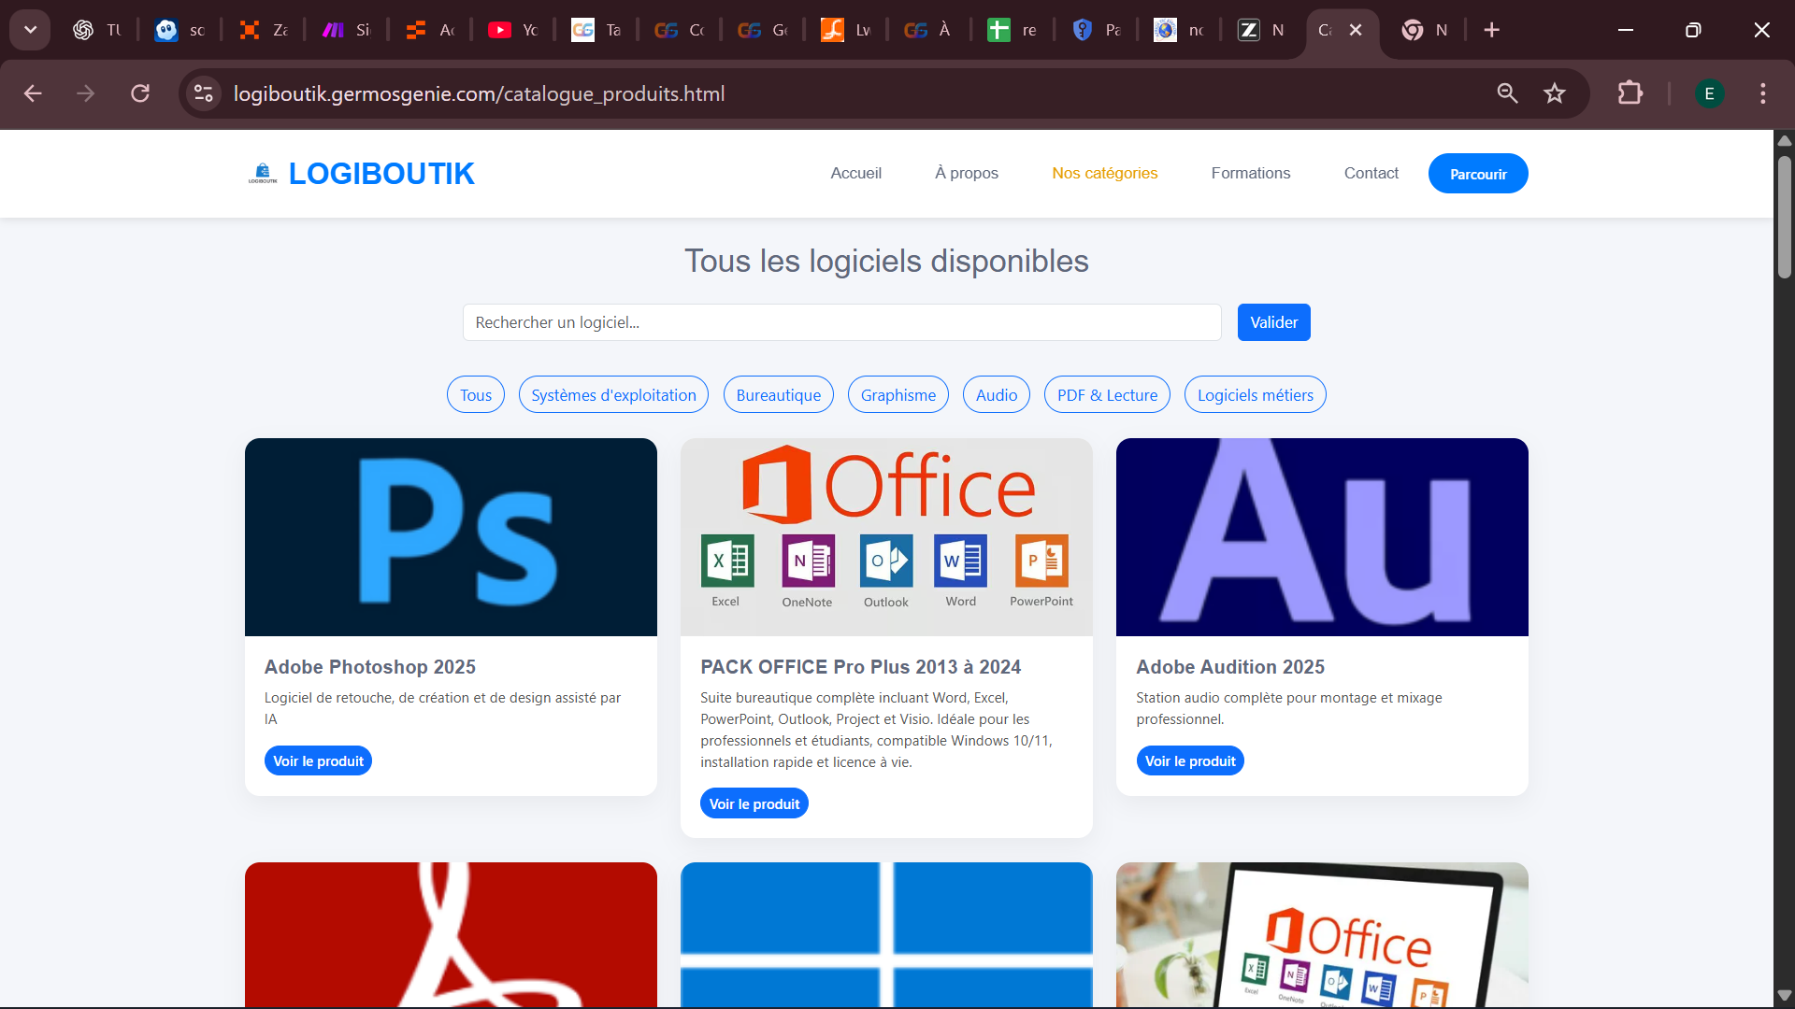Expand the Nos catégories menu
Image resolution: width=1795 pixels, height=1009 pixels.
tap(1104, 173)
